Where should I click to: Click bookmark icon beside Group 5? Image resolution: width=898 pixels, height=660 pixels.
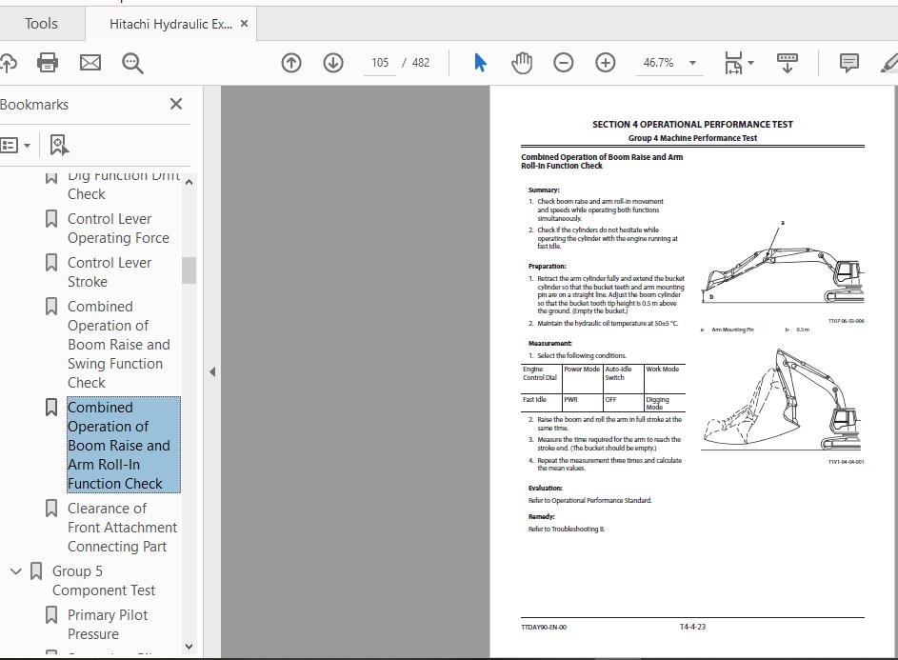(x=36, y=571)
